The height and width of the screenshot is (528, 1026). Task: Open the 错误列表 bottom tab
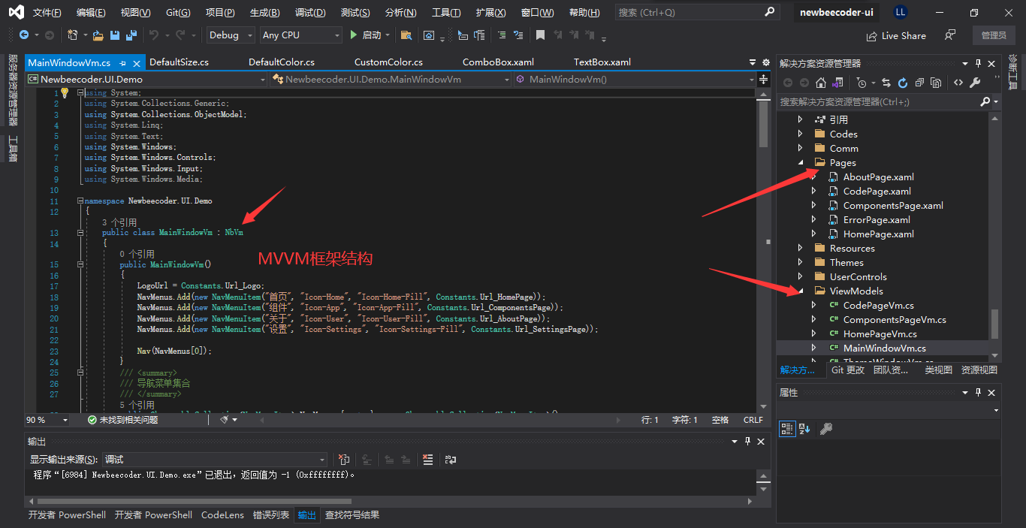tap(270, 515)
